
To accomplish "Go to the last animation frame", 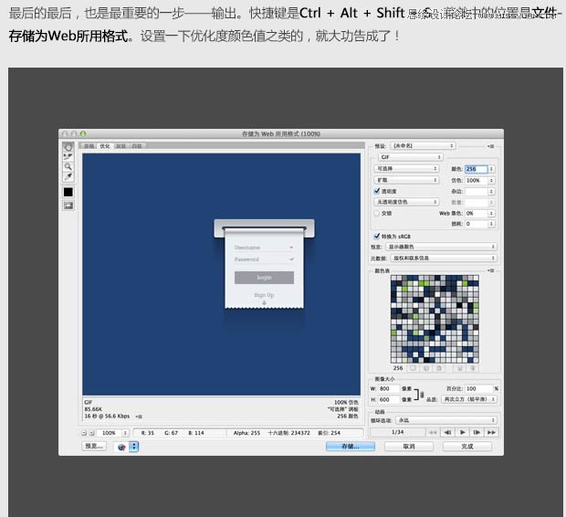I will pos(491,432).
